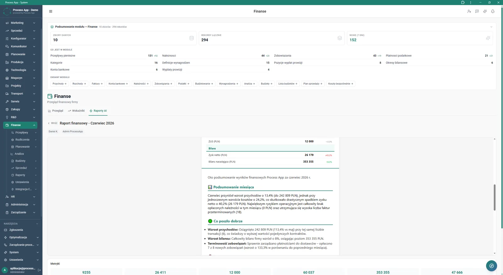The image size is (503, 275).
Task: Expand the Przepływy submenu chevron
Action: [36, 133]
